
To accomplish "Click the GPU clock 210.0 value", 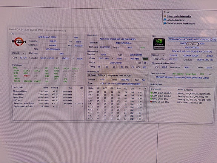I will (165, 67).
